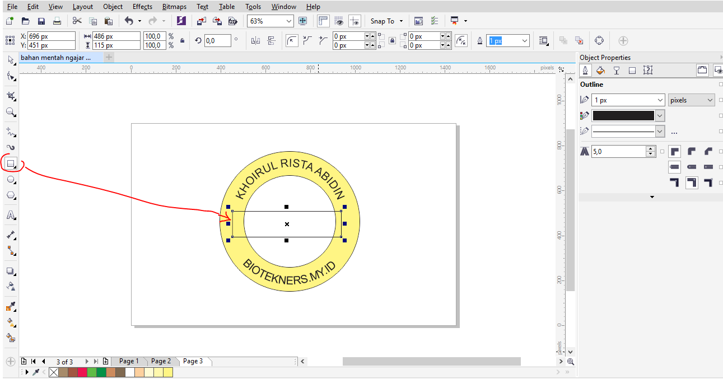The width and height of the screenshot is (723, 379).
Task: Toggle Show Grid button
Action: [x=339, y=21]
